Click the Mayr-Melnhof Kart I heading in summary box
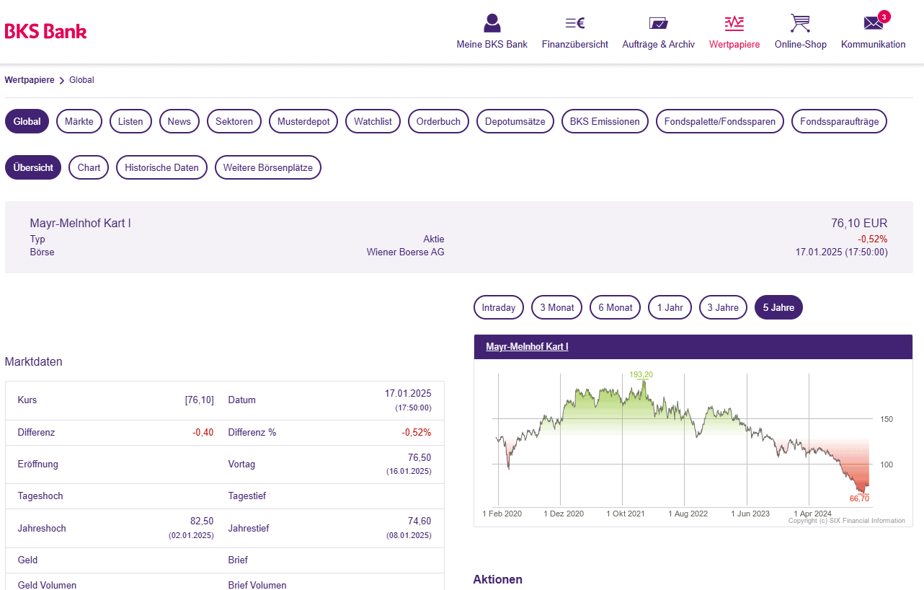Viewport: 924px width, 590px height. (x=81, y=224)
